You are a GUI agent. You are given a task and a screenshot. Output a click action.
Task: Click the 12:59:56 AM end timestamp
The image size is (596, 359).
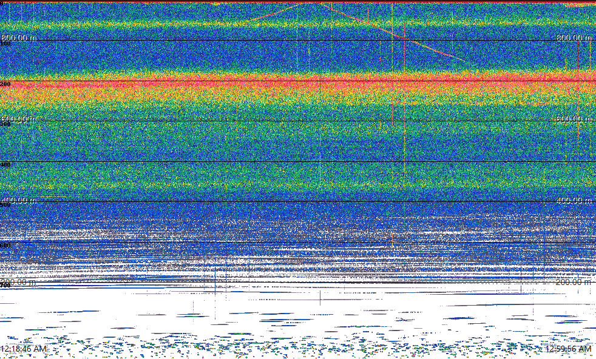point(568,349)
